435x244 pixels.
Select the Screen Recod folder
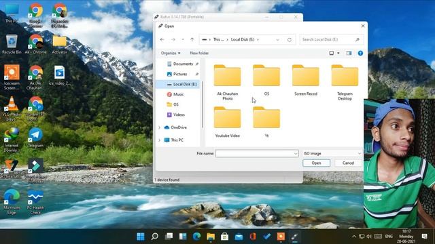coord(306,80)
